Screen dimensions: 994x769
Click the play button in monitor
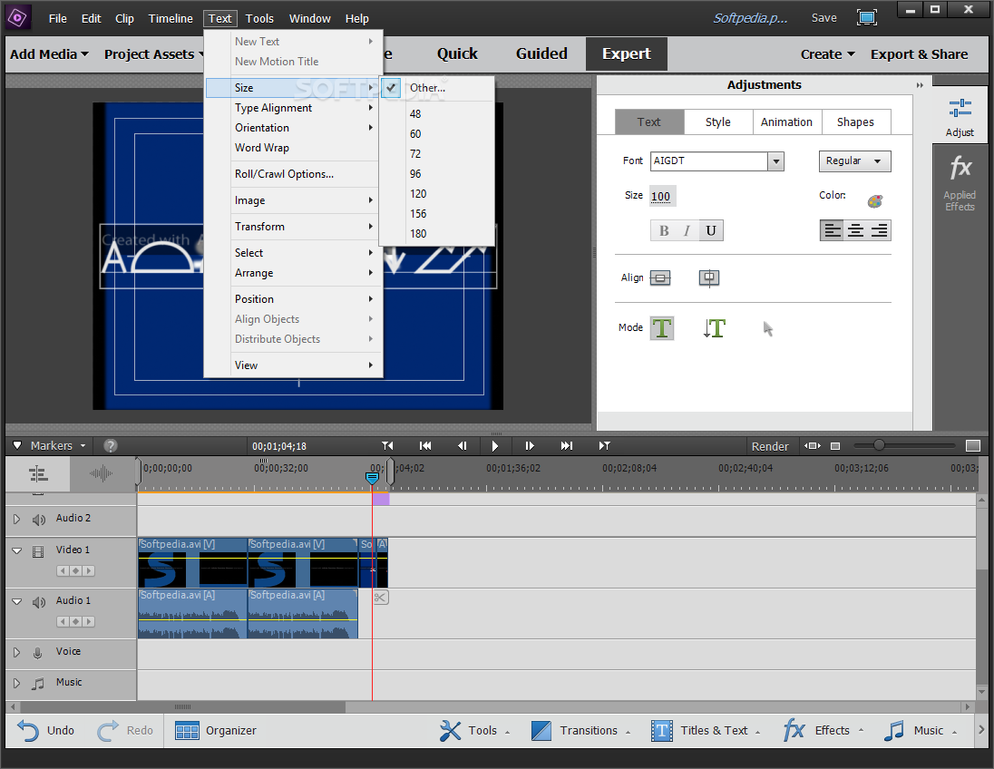click(494, 445)
